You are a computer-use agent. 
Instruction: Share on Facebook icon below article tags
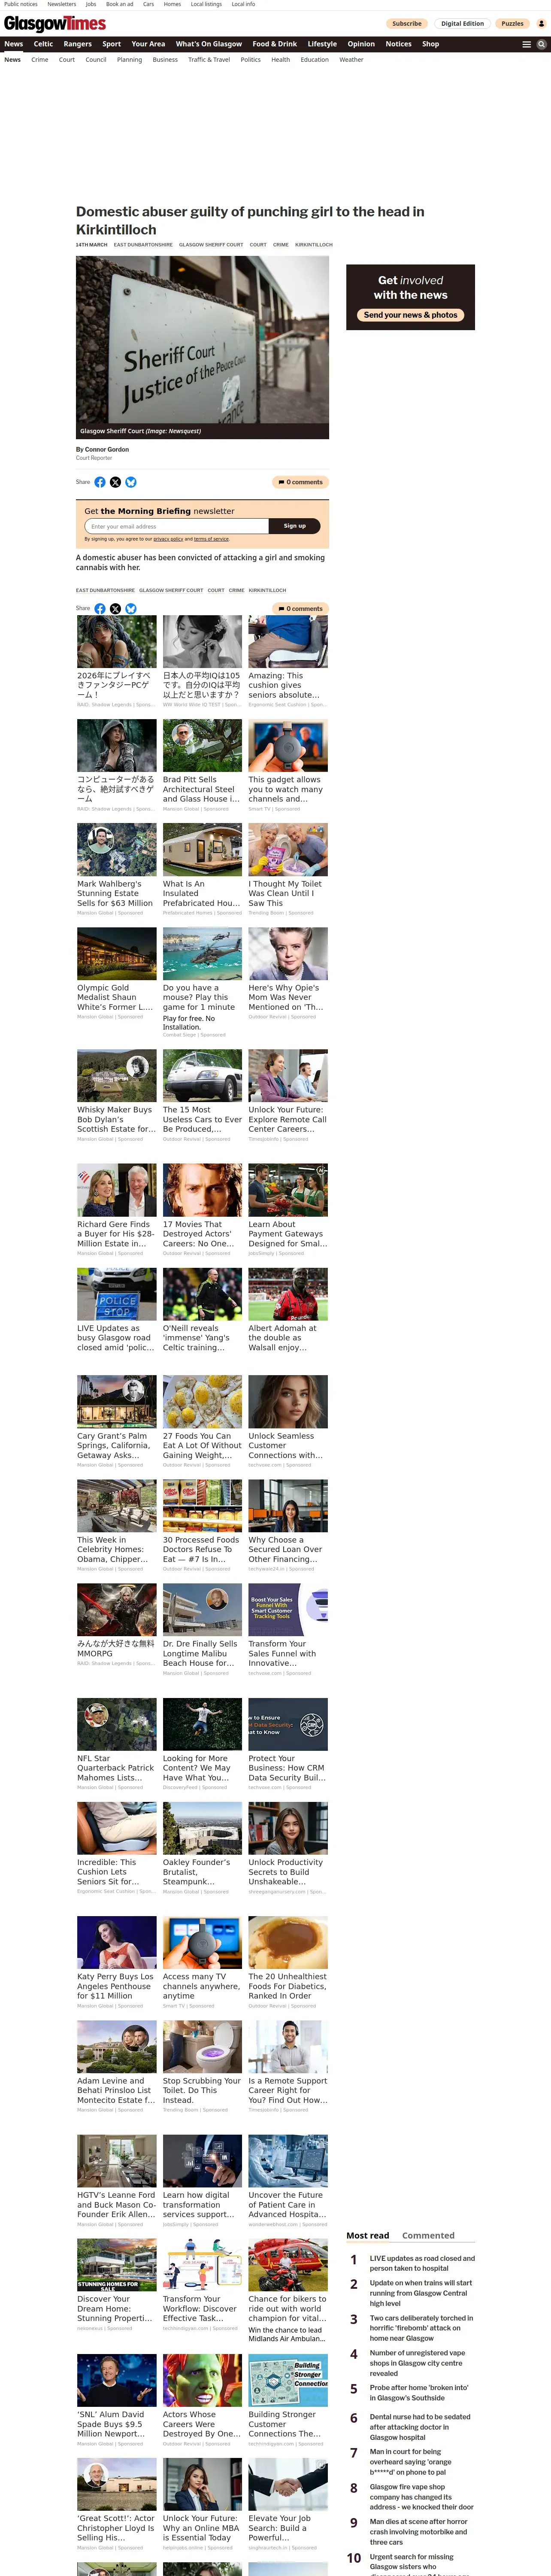tap(100, 608)
